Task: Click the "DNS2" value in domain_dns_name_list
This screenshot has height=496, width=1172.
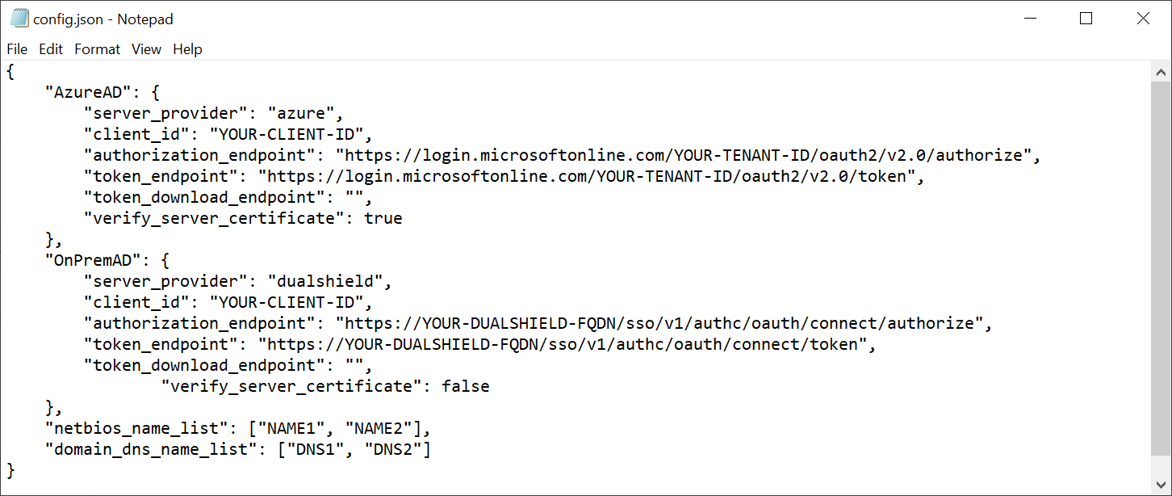Action: (393, 449)
